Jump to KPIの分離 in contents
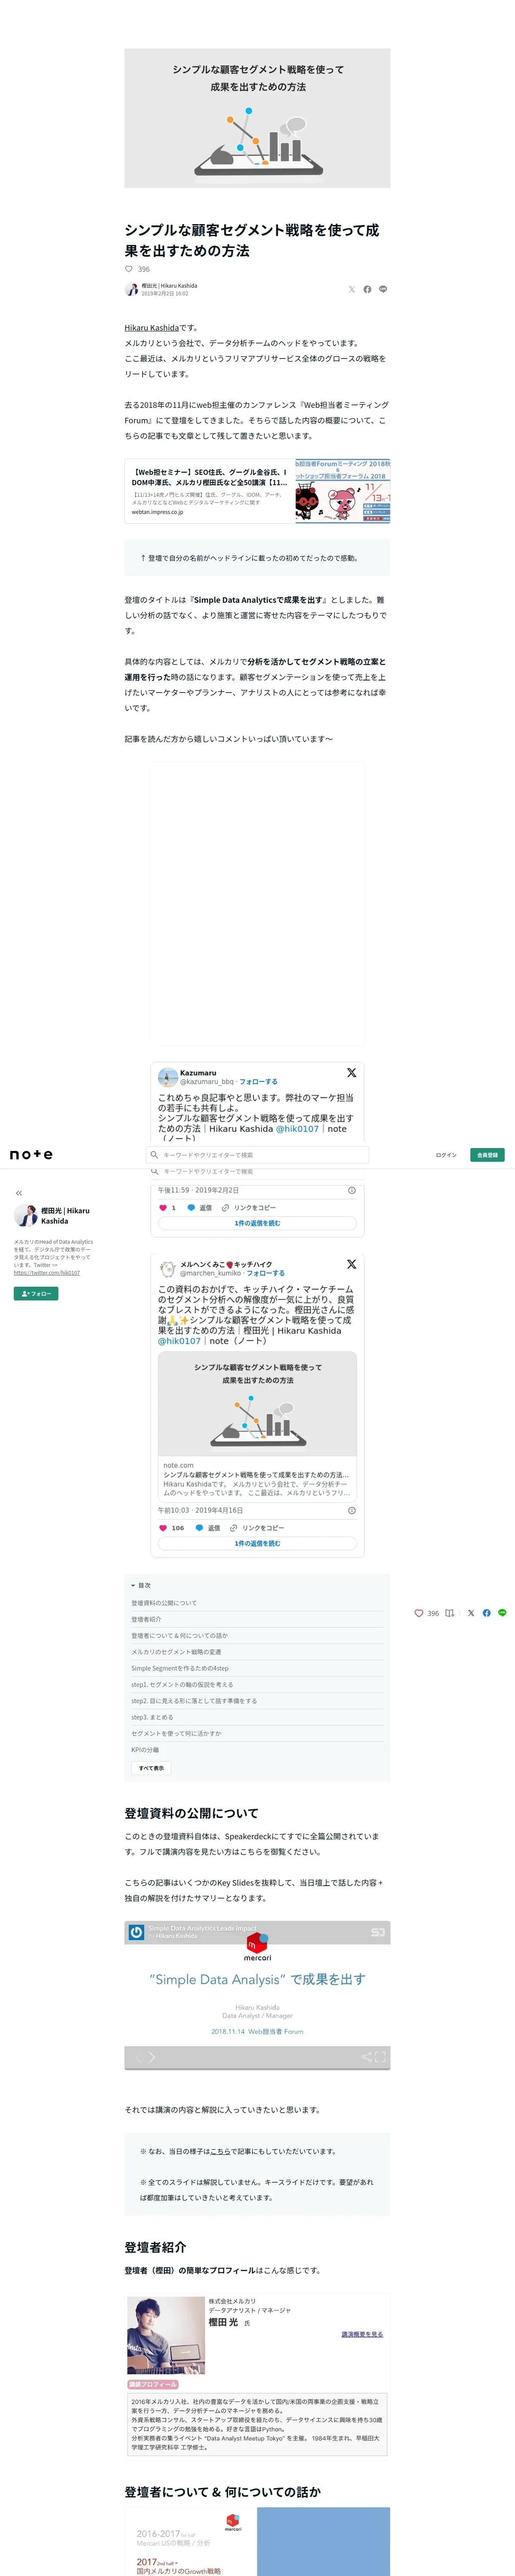This screenshot has height=2576, width=515. 145,1750
